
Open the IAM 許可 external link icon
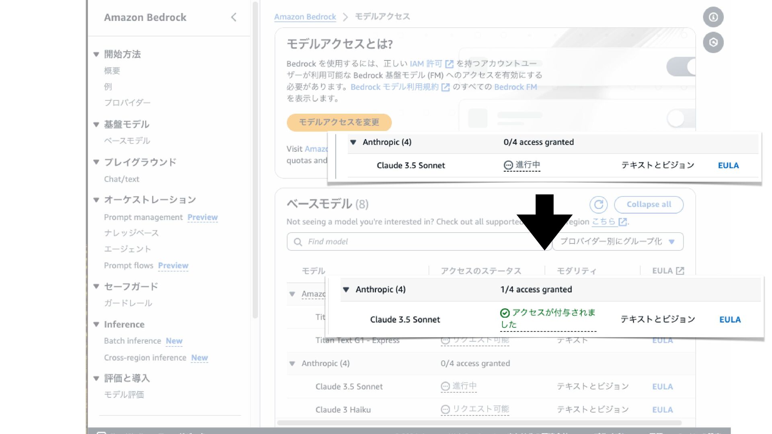pyautogui.click(x=449, y=64)
